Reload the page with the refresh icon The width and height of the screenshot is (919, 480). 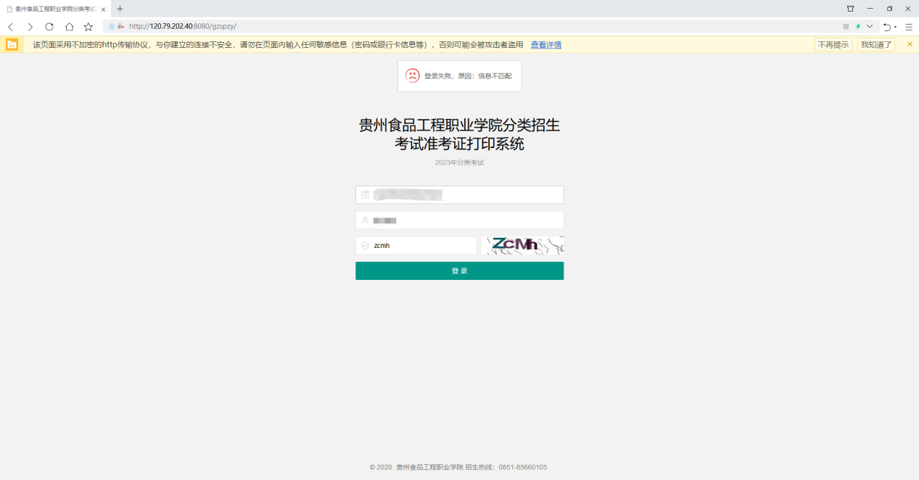[49, 26]
